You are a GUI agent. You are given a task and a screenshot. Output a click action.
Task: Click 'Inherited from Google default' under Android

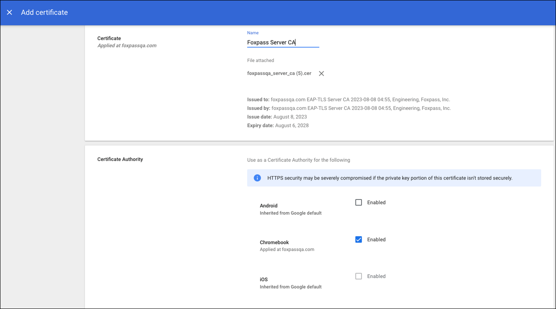[291, 213]
